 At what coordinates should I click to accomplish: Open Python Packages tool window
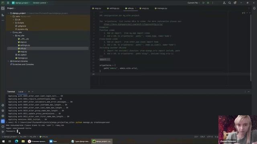3,105
